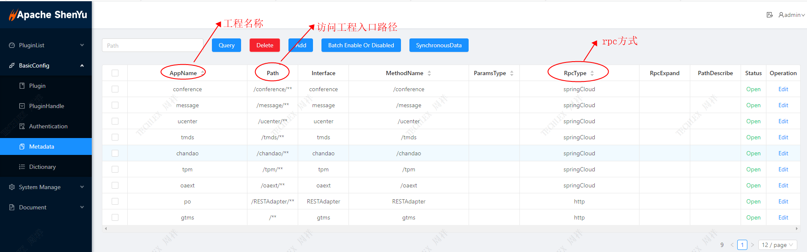Click the Authentication submenu icon
Image resolution: width=807 pixels, height=252 pixels.
pos(22,126)
